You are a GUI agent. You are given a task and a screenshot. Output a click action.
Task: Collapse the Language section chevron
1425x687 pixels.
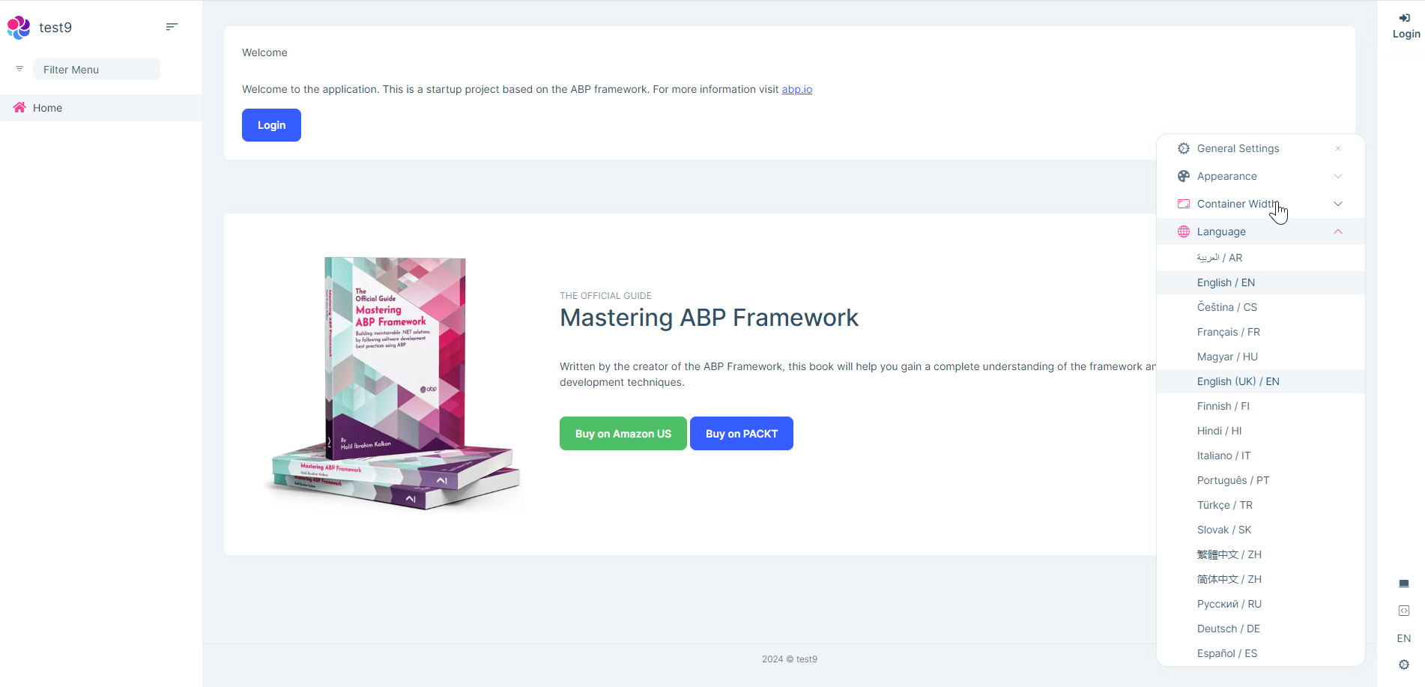tap(1338, 231)
